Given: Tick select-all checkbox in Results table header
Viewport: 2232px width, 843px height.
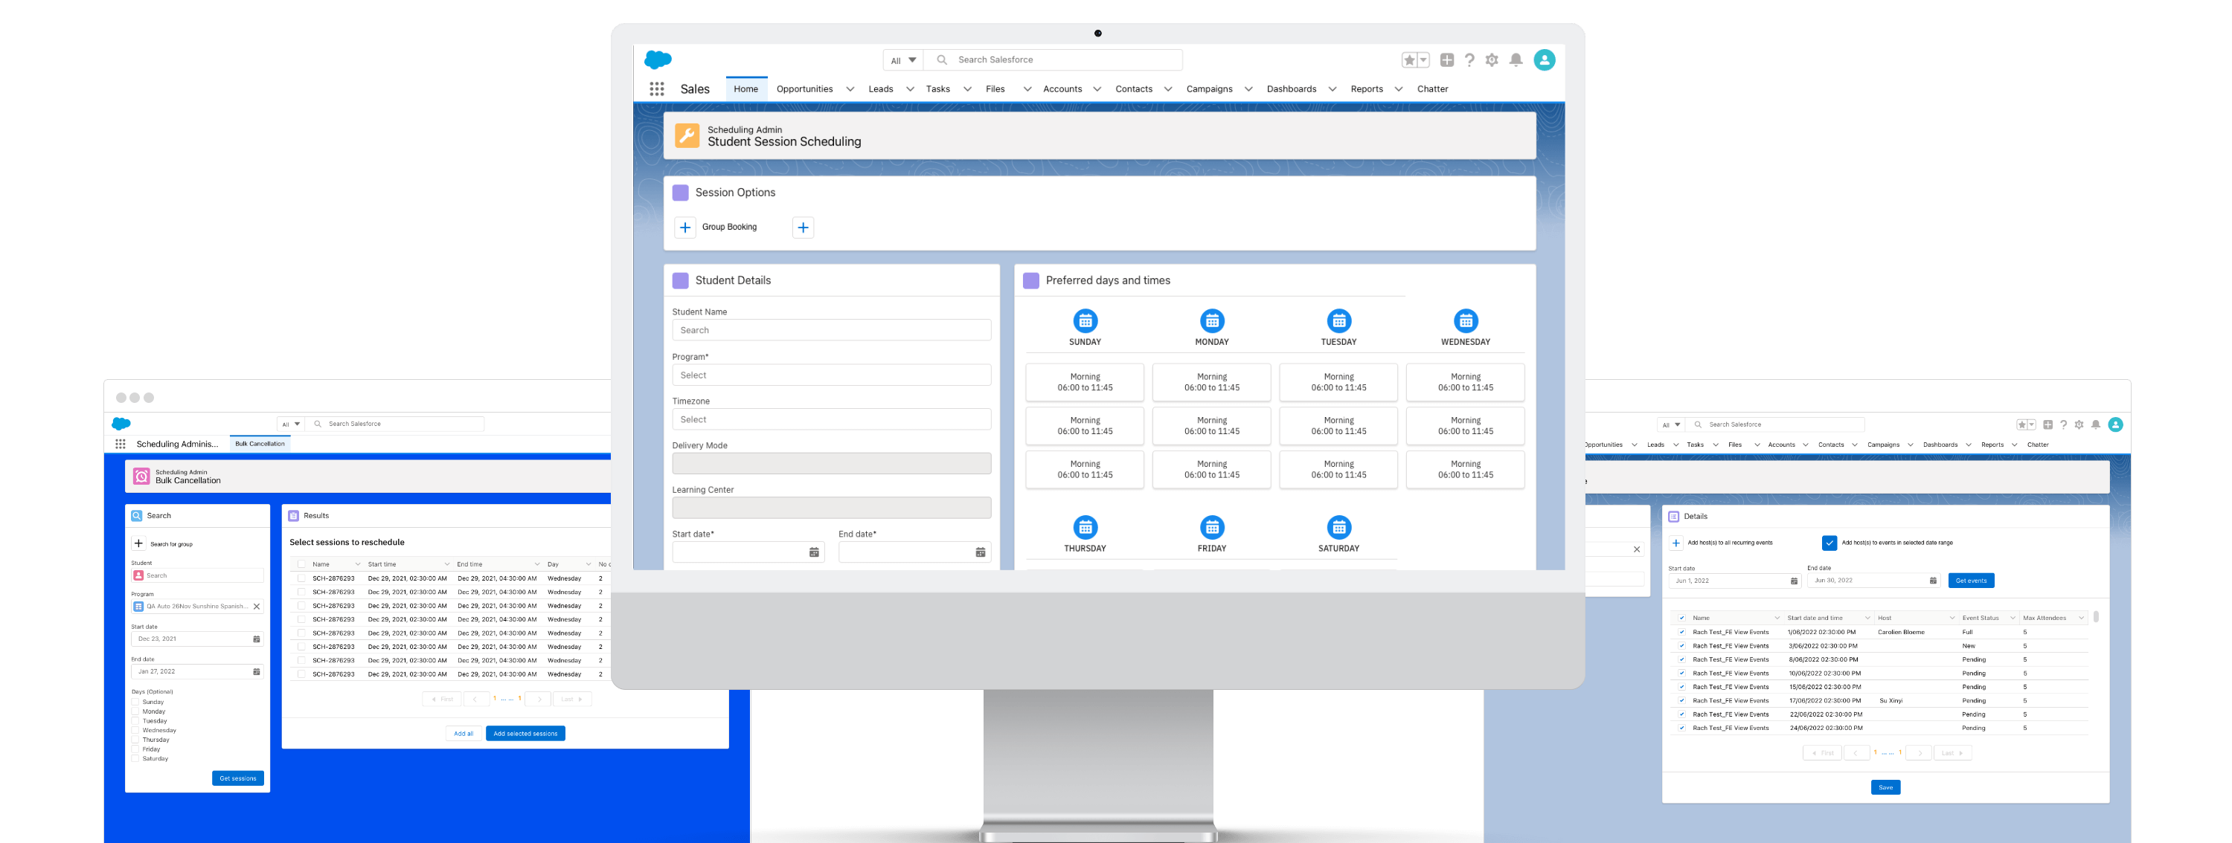Looking at the screenshot, I should pos(301,564).
